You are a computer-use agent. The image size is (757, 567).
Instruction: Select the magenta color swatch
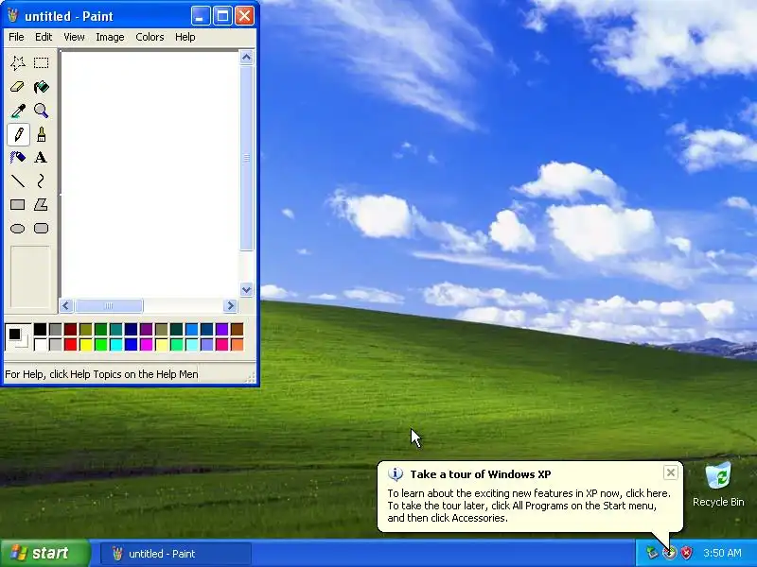click(147, 344)
